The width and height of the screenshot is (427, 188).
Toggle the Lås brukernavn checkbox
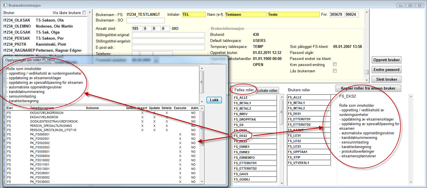(335, 71)
